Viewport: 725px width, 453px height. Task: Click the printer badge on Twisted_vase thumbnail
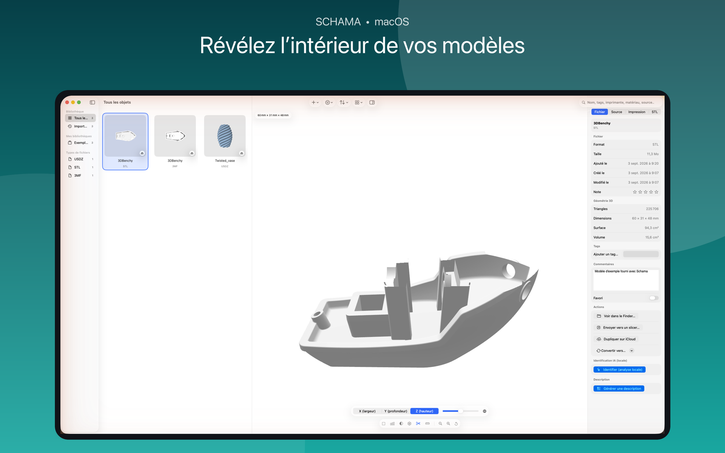pos(242,153)
